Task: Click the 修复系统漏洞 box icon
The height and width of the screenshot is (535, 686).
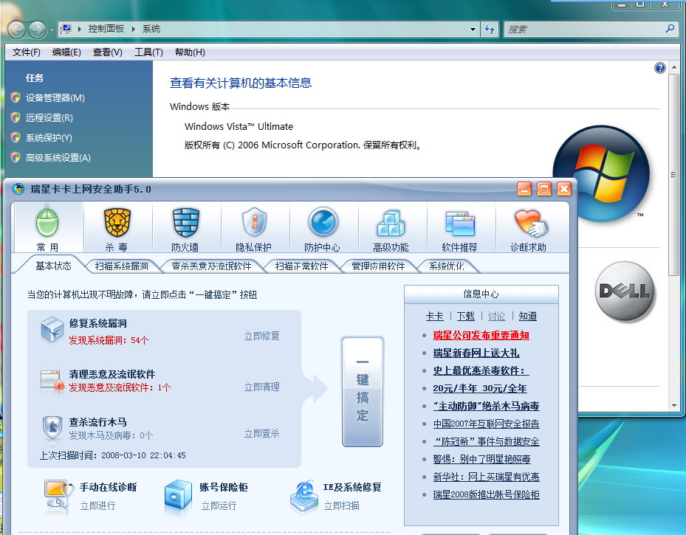Action: pos(52,331)
